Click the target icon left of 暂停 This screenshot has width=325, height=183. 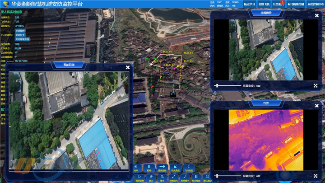pyautogui.click(x=136, y=168)
